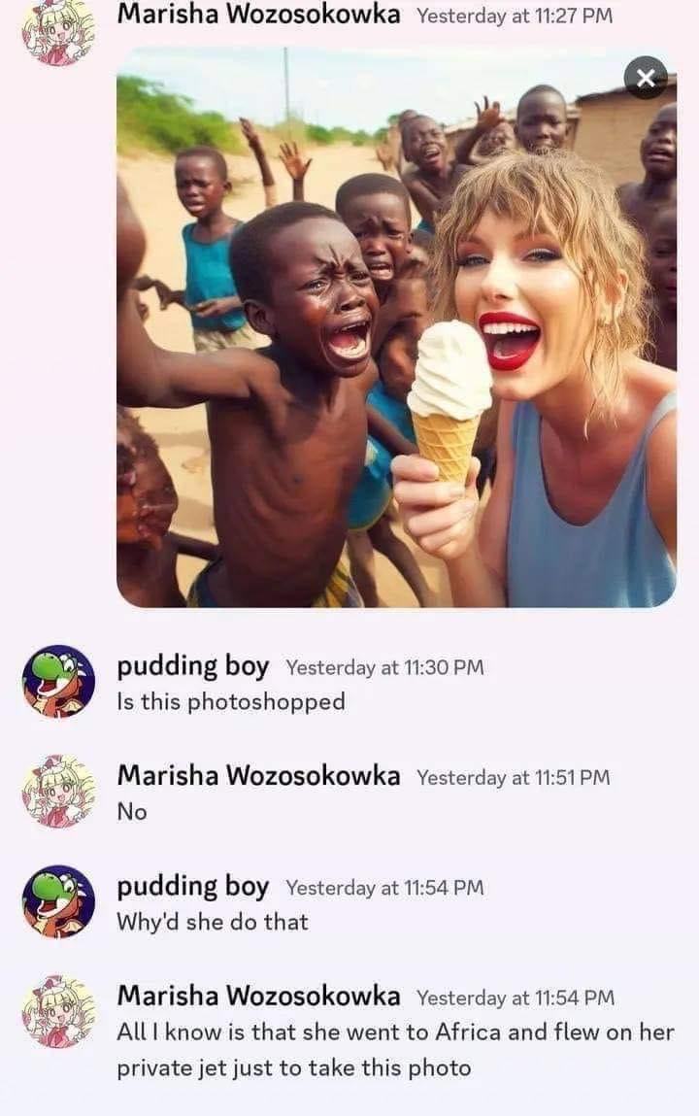Click the "Yesterday at 11:30 PM" timestamp
The image size is (699, 1116).
click(x=384, y=667)
